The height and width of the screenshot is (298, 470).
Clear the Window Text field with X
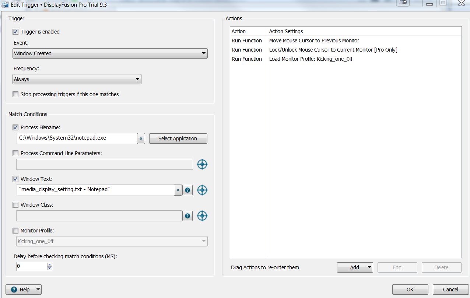pos(178,190)
